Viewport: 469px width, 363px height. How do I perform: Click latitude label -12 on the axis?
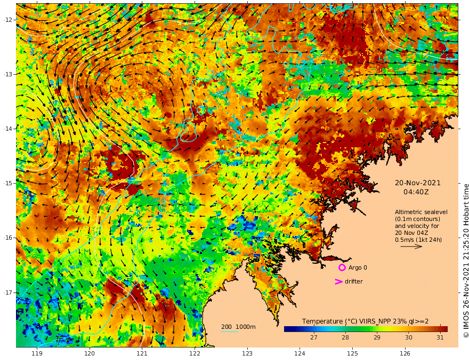9,20
